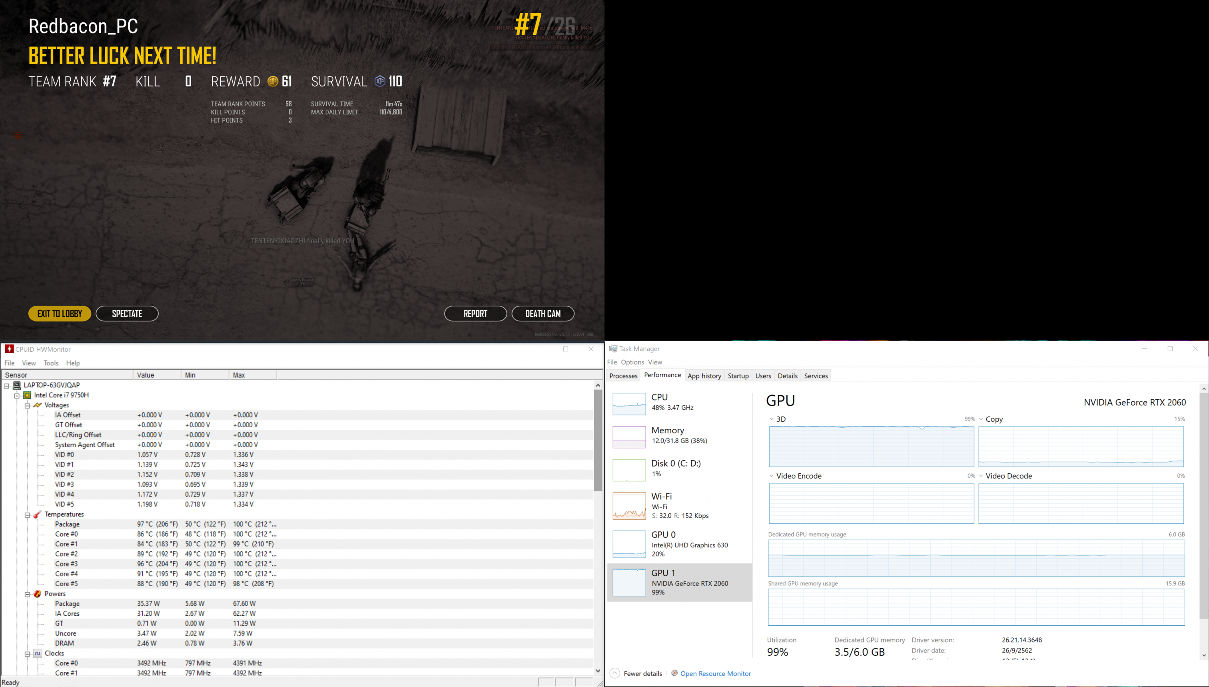Collapse the Intel Core i7 9750H node
The width and height of the screenshot is (1209, 687).
point(17,395)
